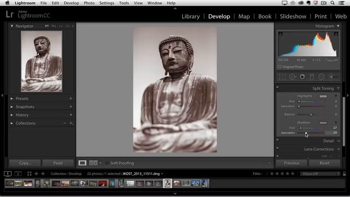Click Highlights color swatch in Split Toning

coord(323,96)
